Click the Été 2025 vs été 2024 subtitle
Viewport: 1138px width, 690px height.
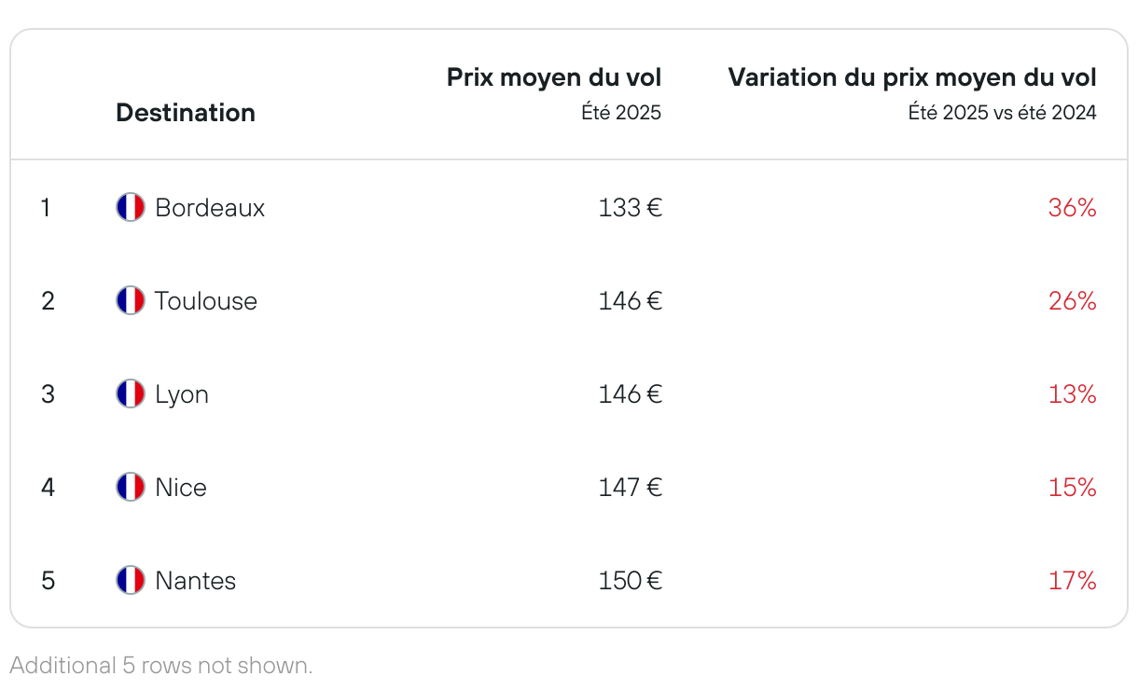[1003, 113]
